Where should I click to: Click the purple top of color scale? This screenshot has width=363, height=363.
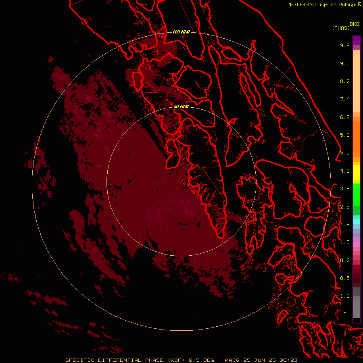pos(356,40)
